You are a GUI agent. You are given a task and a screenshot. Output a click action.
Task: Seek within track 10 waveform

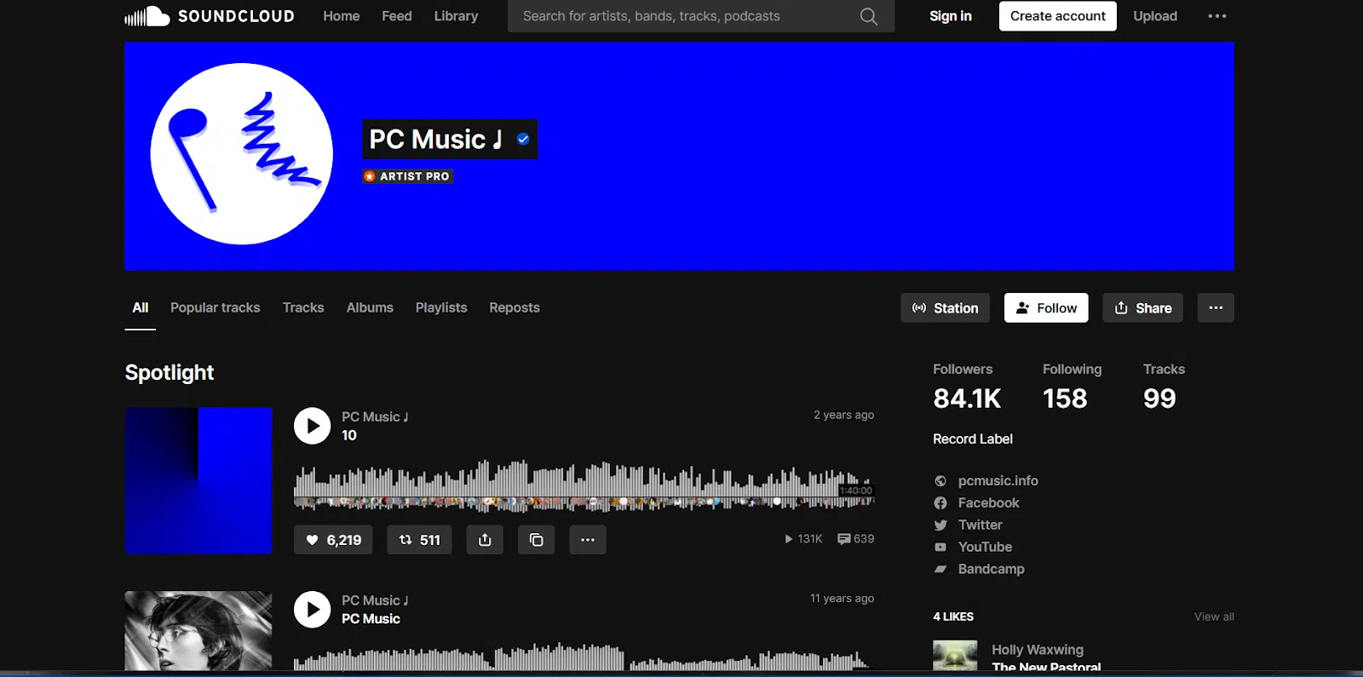point(584,486)
